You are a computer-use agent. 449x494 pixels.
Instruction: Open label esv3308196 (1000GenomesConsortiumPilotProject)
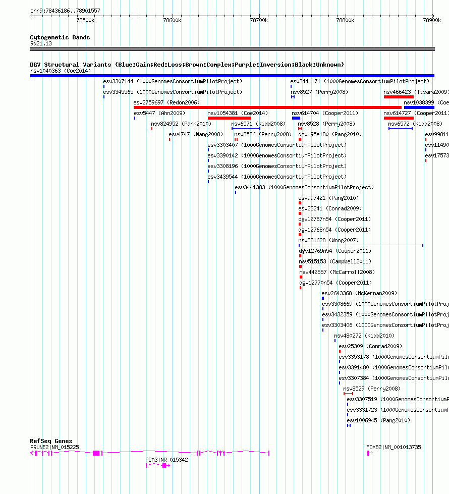coord(277,167)
